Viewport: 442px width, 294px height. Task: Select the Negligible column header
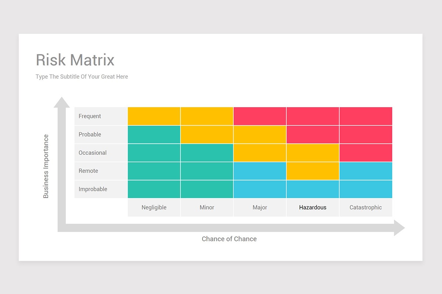click(154, 207)
